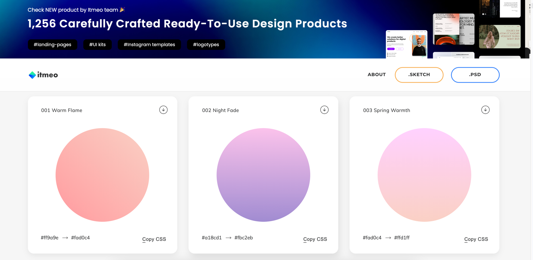Click the itmeo wordmark text

pyautogui.click(x=48, y=75)
